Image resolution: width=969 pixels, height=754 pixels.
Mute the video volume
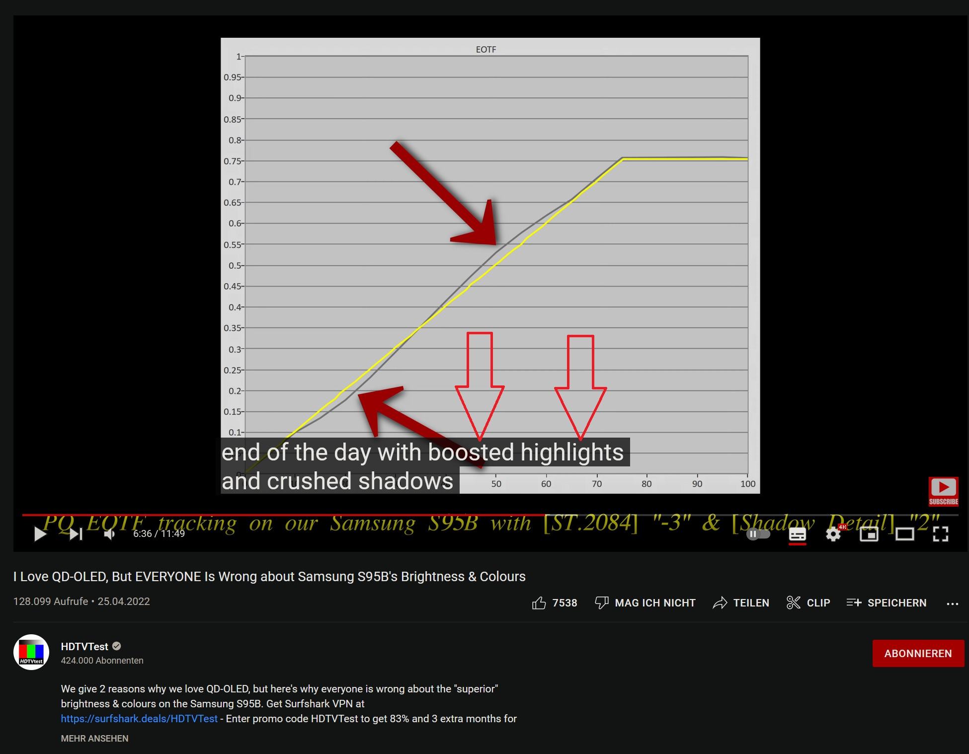(110, 534)
